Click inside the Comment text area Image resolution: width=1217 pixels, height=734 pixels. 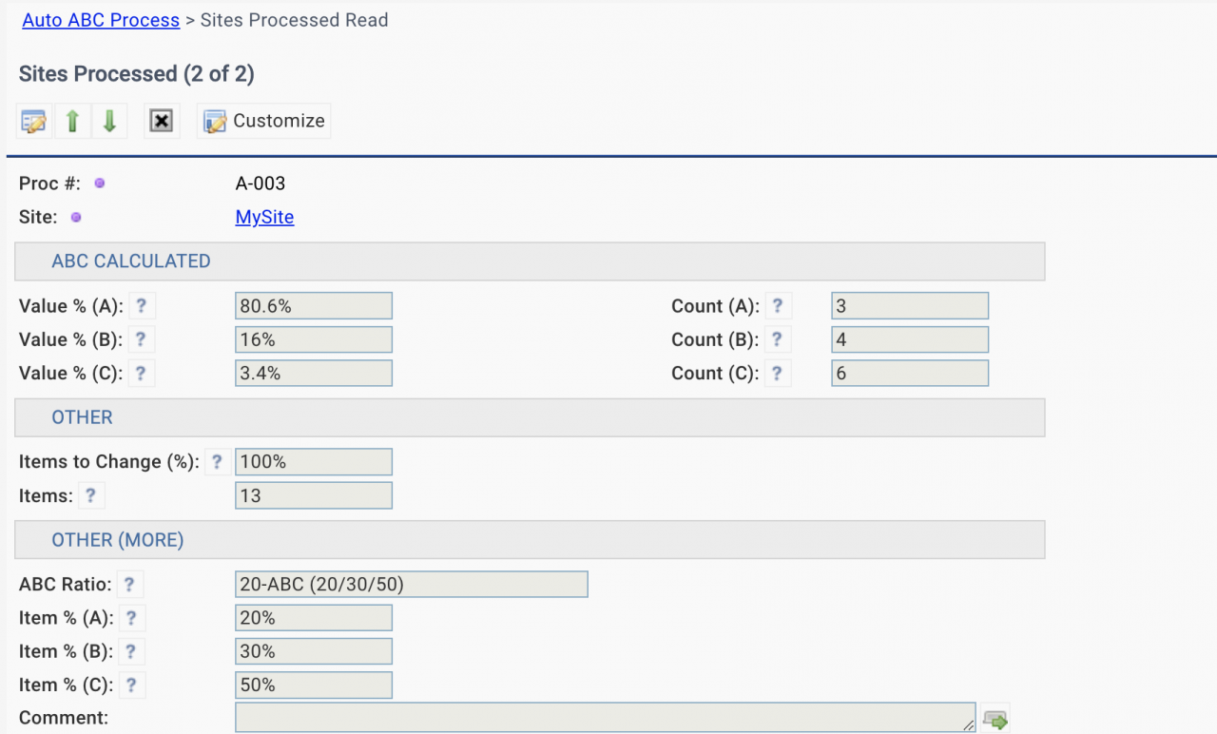(x=605, y=718)
